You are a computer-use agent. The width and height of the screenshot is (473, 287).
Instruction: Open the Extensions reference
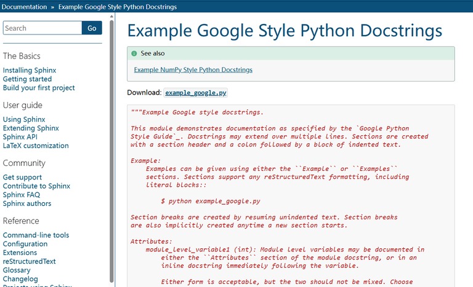click(x=20, y=253)
